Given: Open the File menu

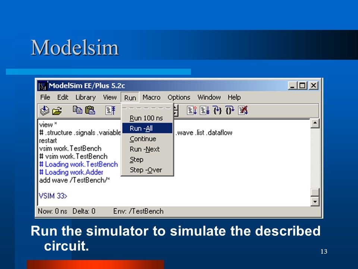Looking at the screenshot, I should pos(45,98).
